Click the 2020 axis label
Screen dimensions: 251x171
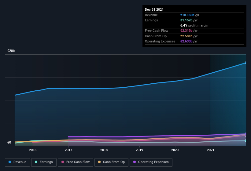pyautogui.click(x=175, y=150)
